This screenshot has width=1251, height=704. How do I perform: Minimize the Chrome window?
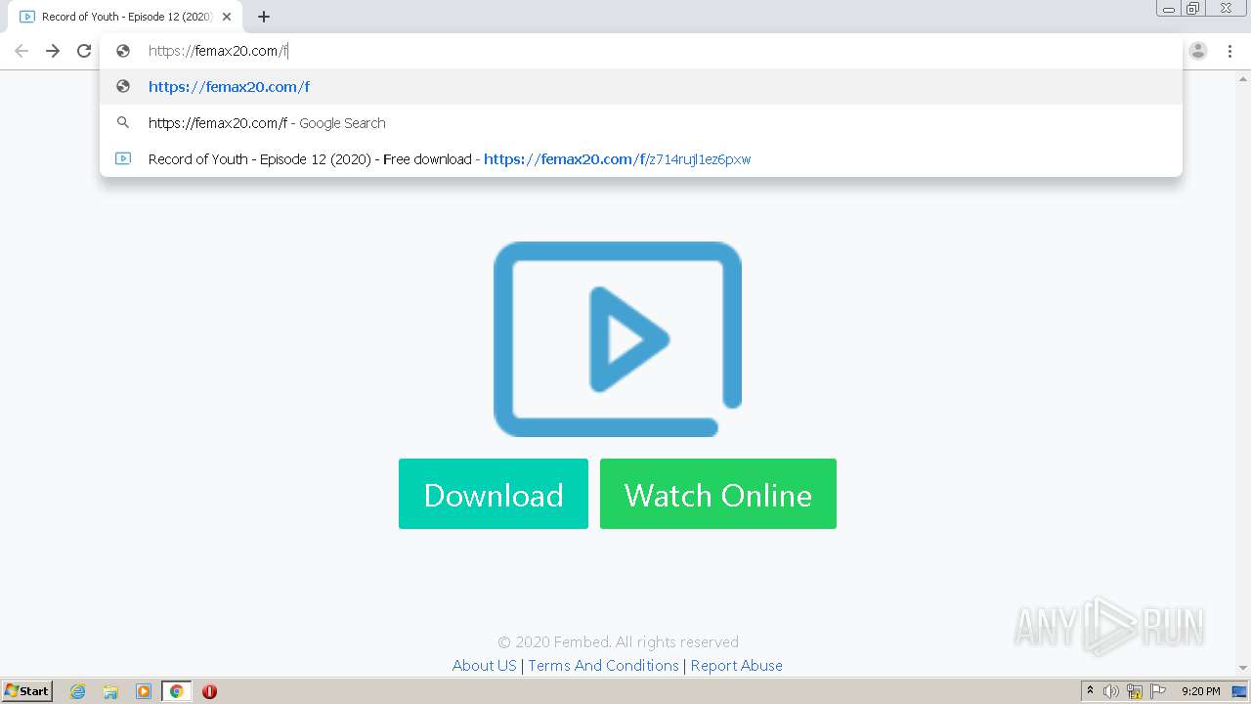pos(1169,9)
